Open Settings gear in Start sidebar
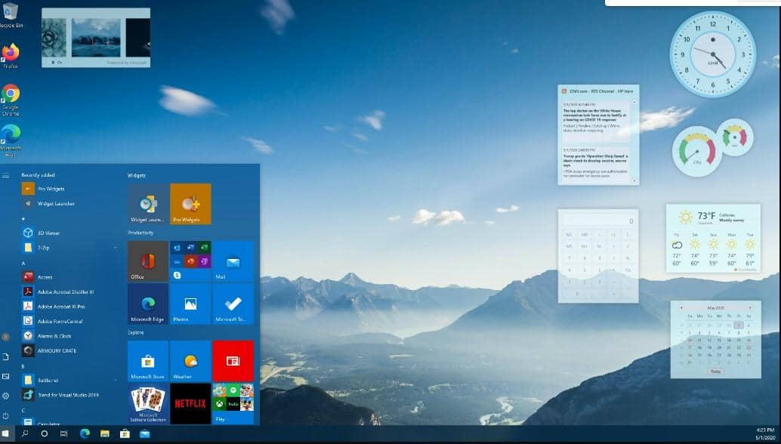Viewport: 781px width, 444px height. pos(5,395)
